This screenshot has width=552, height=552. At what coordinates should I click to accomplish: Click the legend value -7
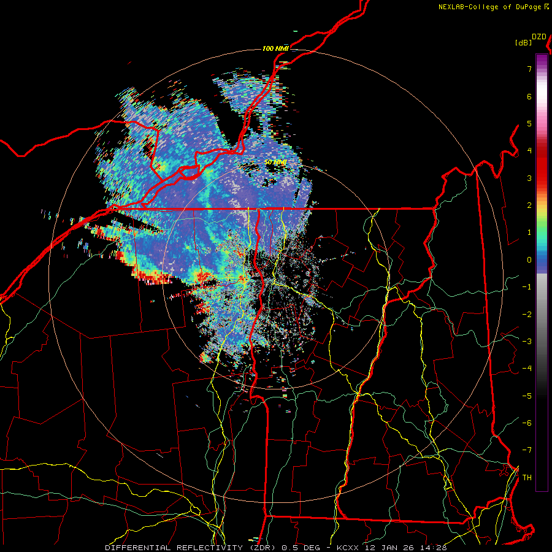[527, 450]
